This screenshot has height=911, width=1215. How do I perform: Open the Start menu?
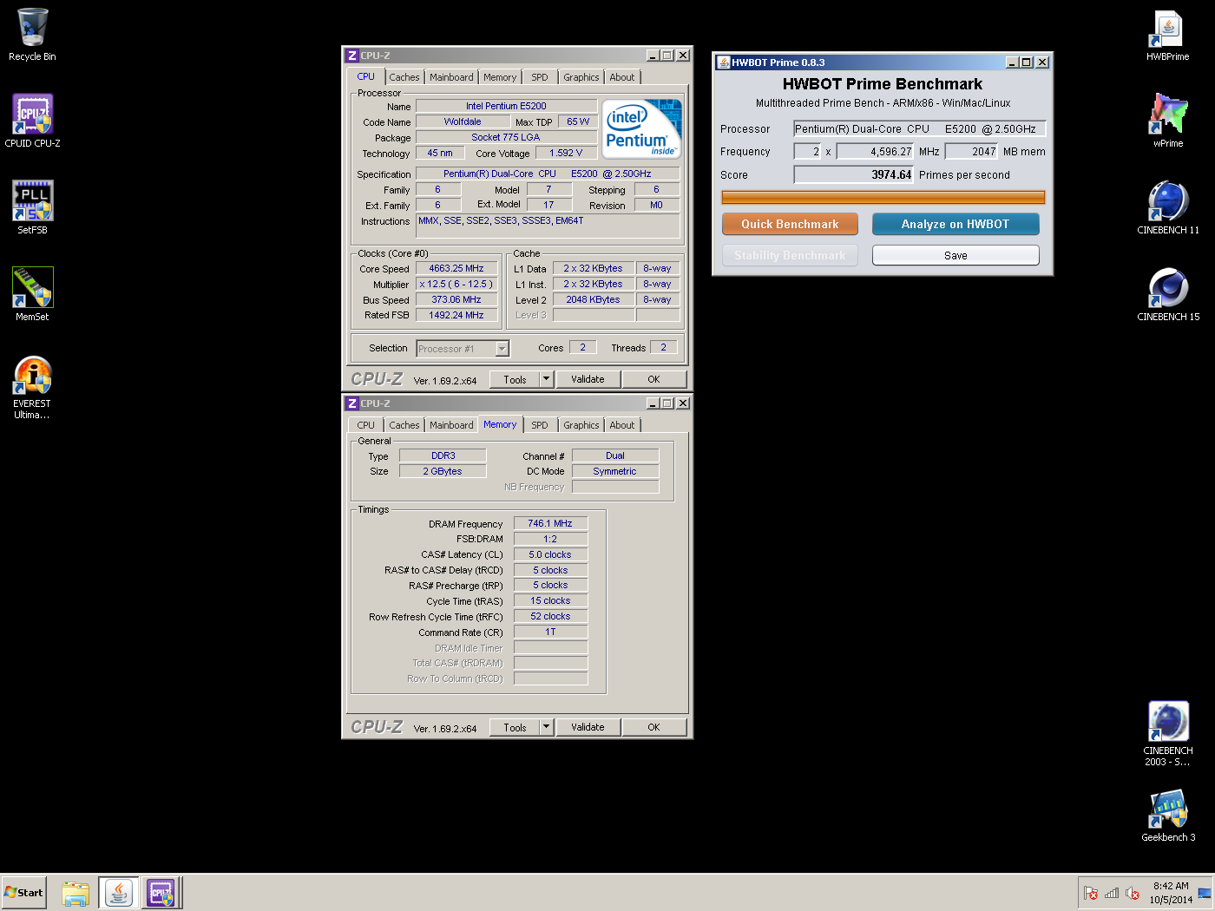click(24, 893)
